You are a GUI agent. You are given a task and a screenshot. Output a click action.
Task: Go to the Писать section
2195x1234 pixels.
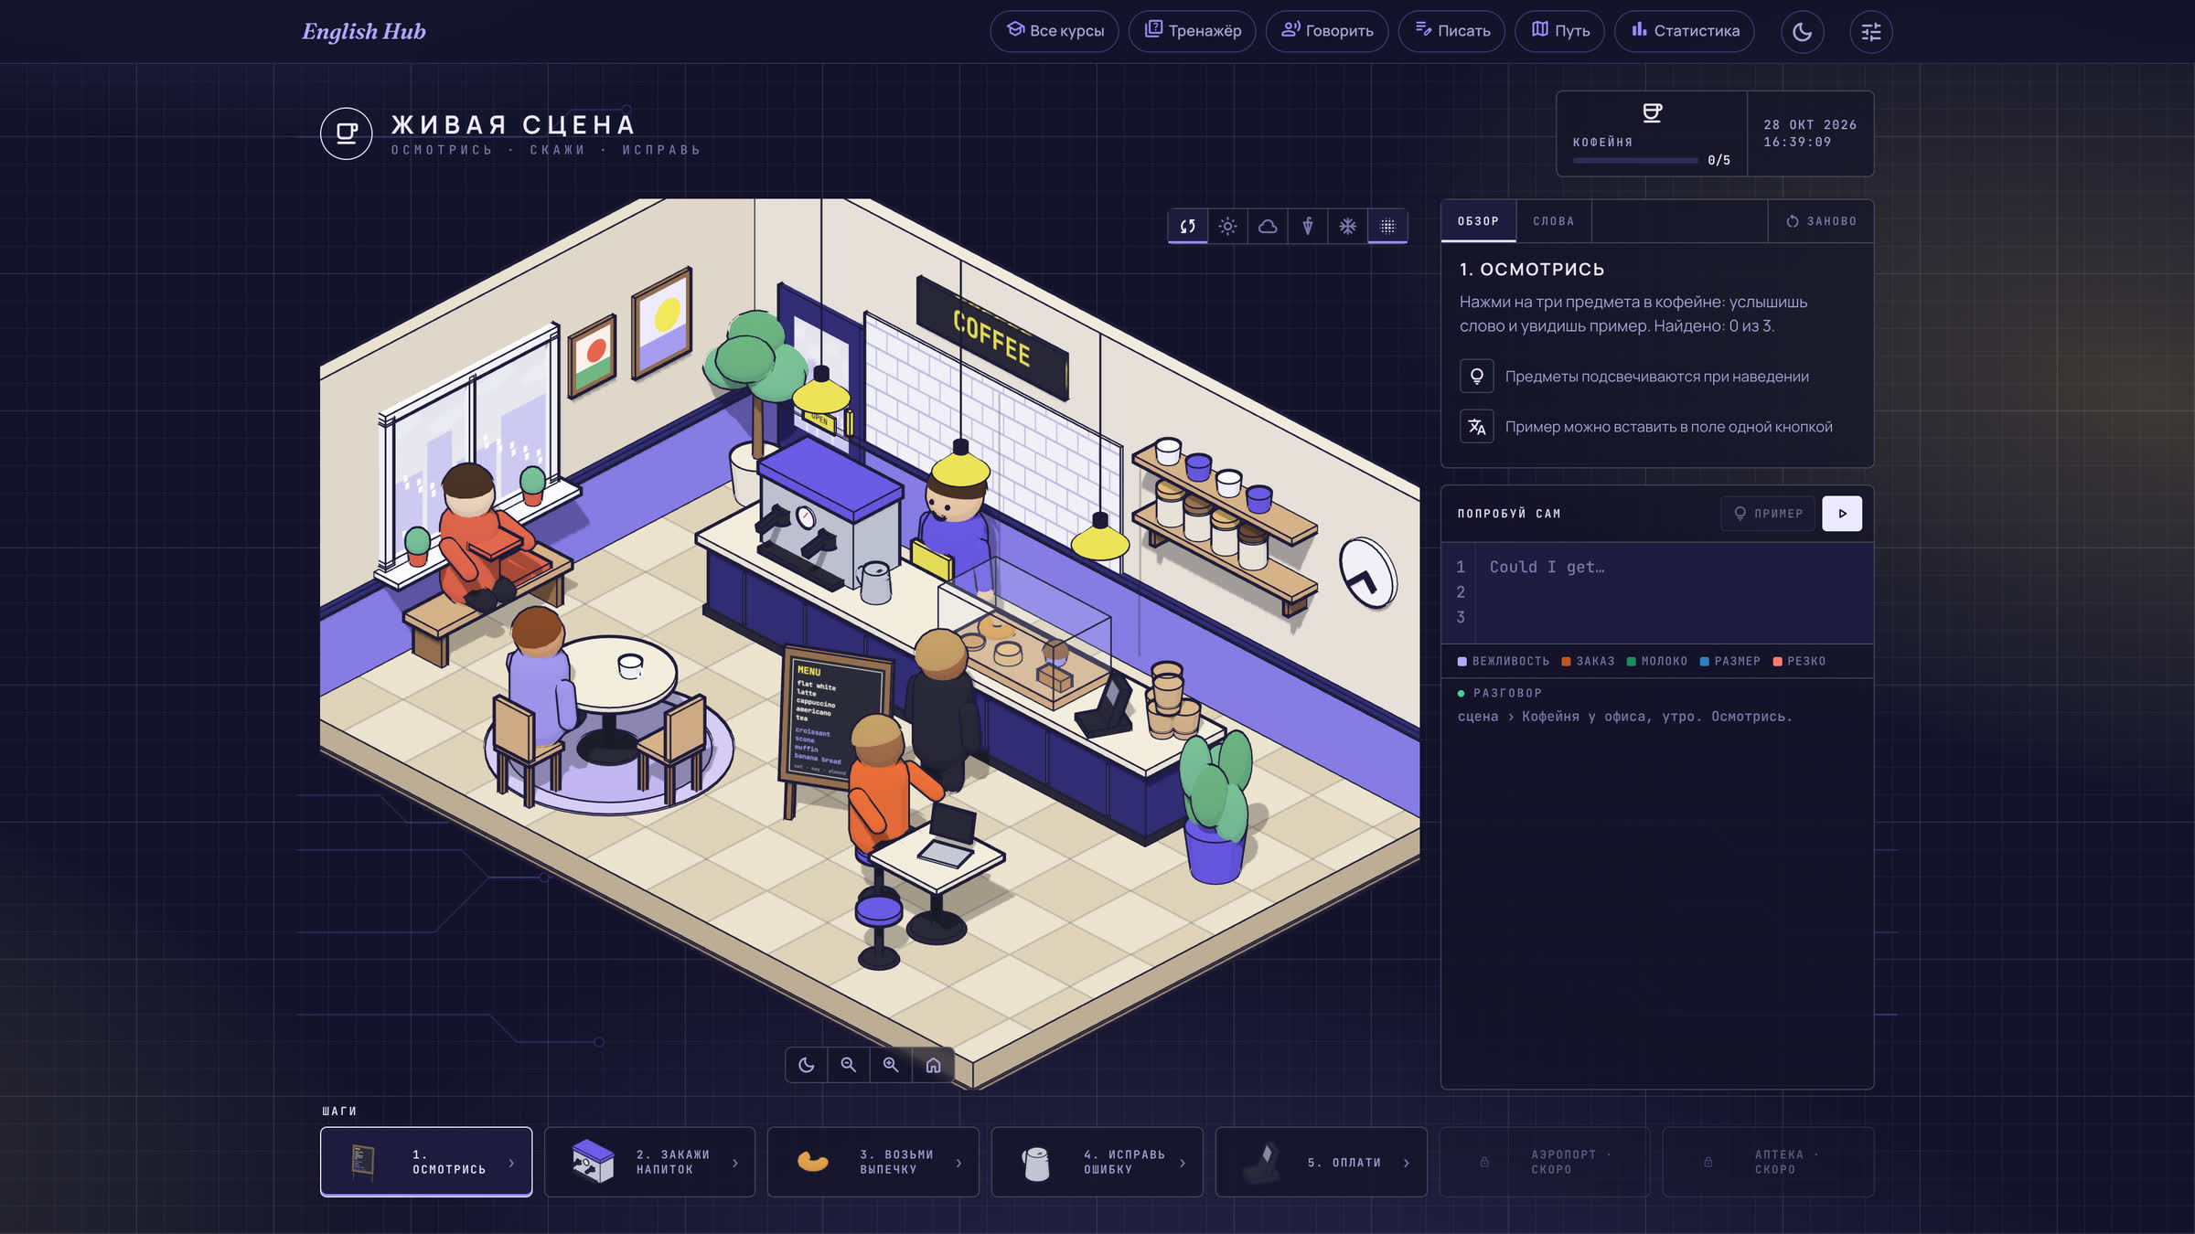click(x=1451, y=31)
